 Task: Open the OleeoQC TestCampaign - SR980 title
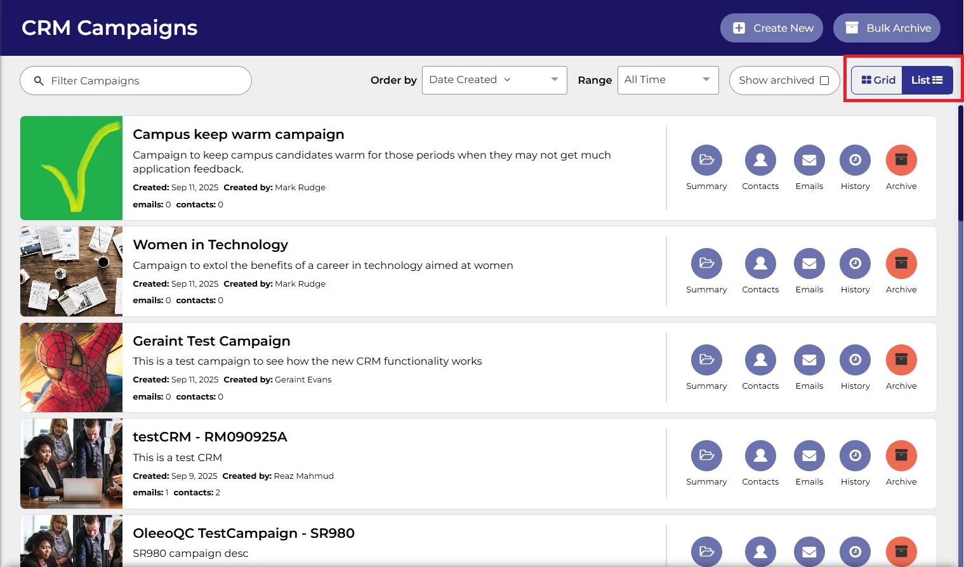244,533
